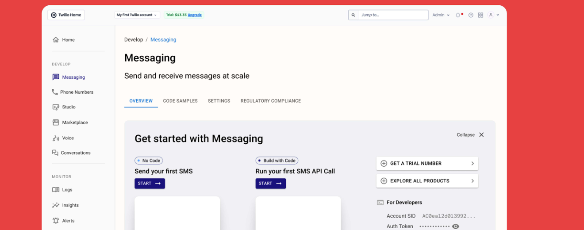Switch to the Code Samples tab
The height and width of the screenshot is (230, 584).
pos(181,101)
